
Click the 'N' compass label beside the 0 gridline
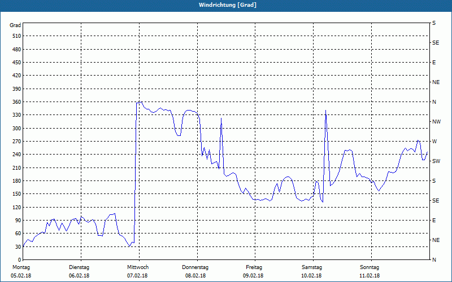point(434,260)
